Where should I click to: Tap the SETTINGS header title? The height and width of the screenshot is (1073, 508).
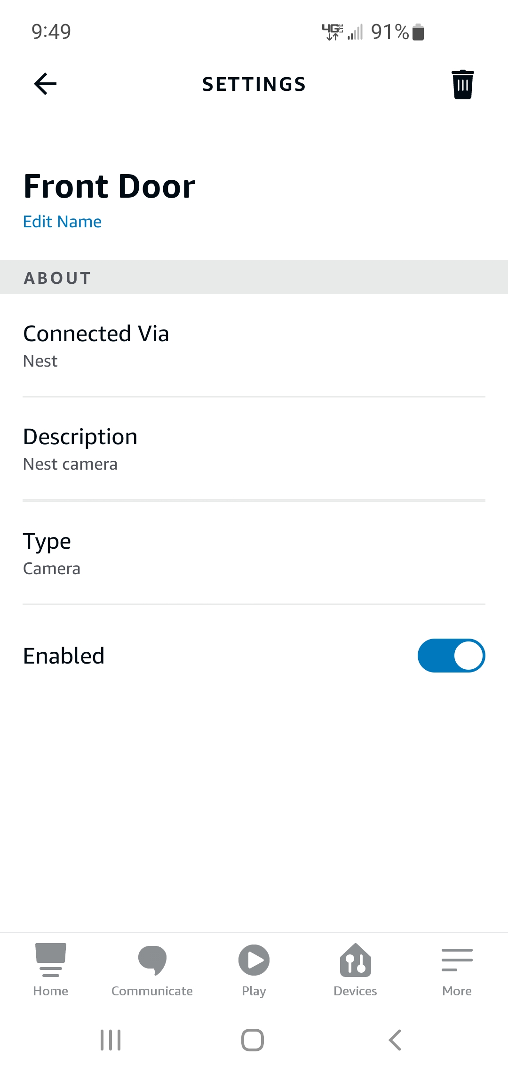tap(254, 85)
